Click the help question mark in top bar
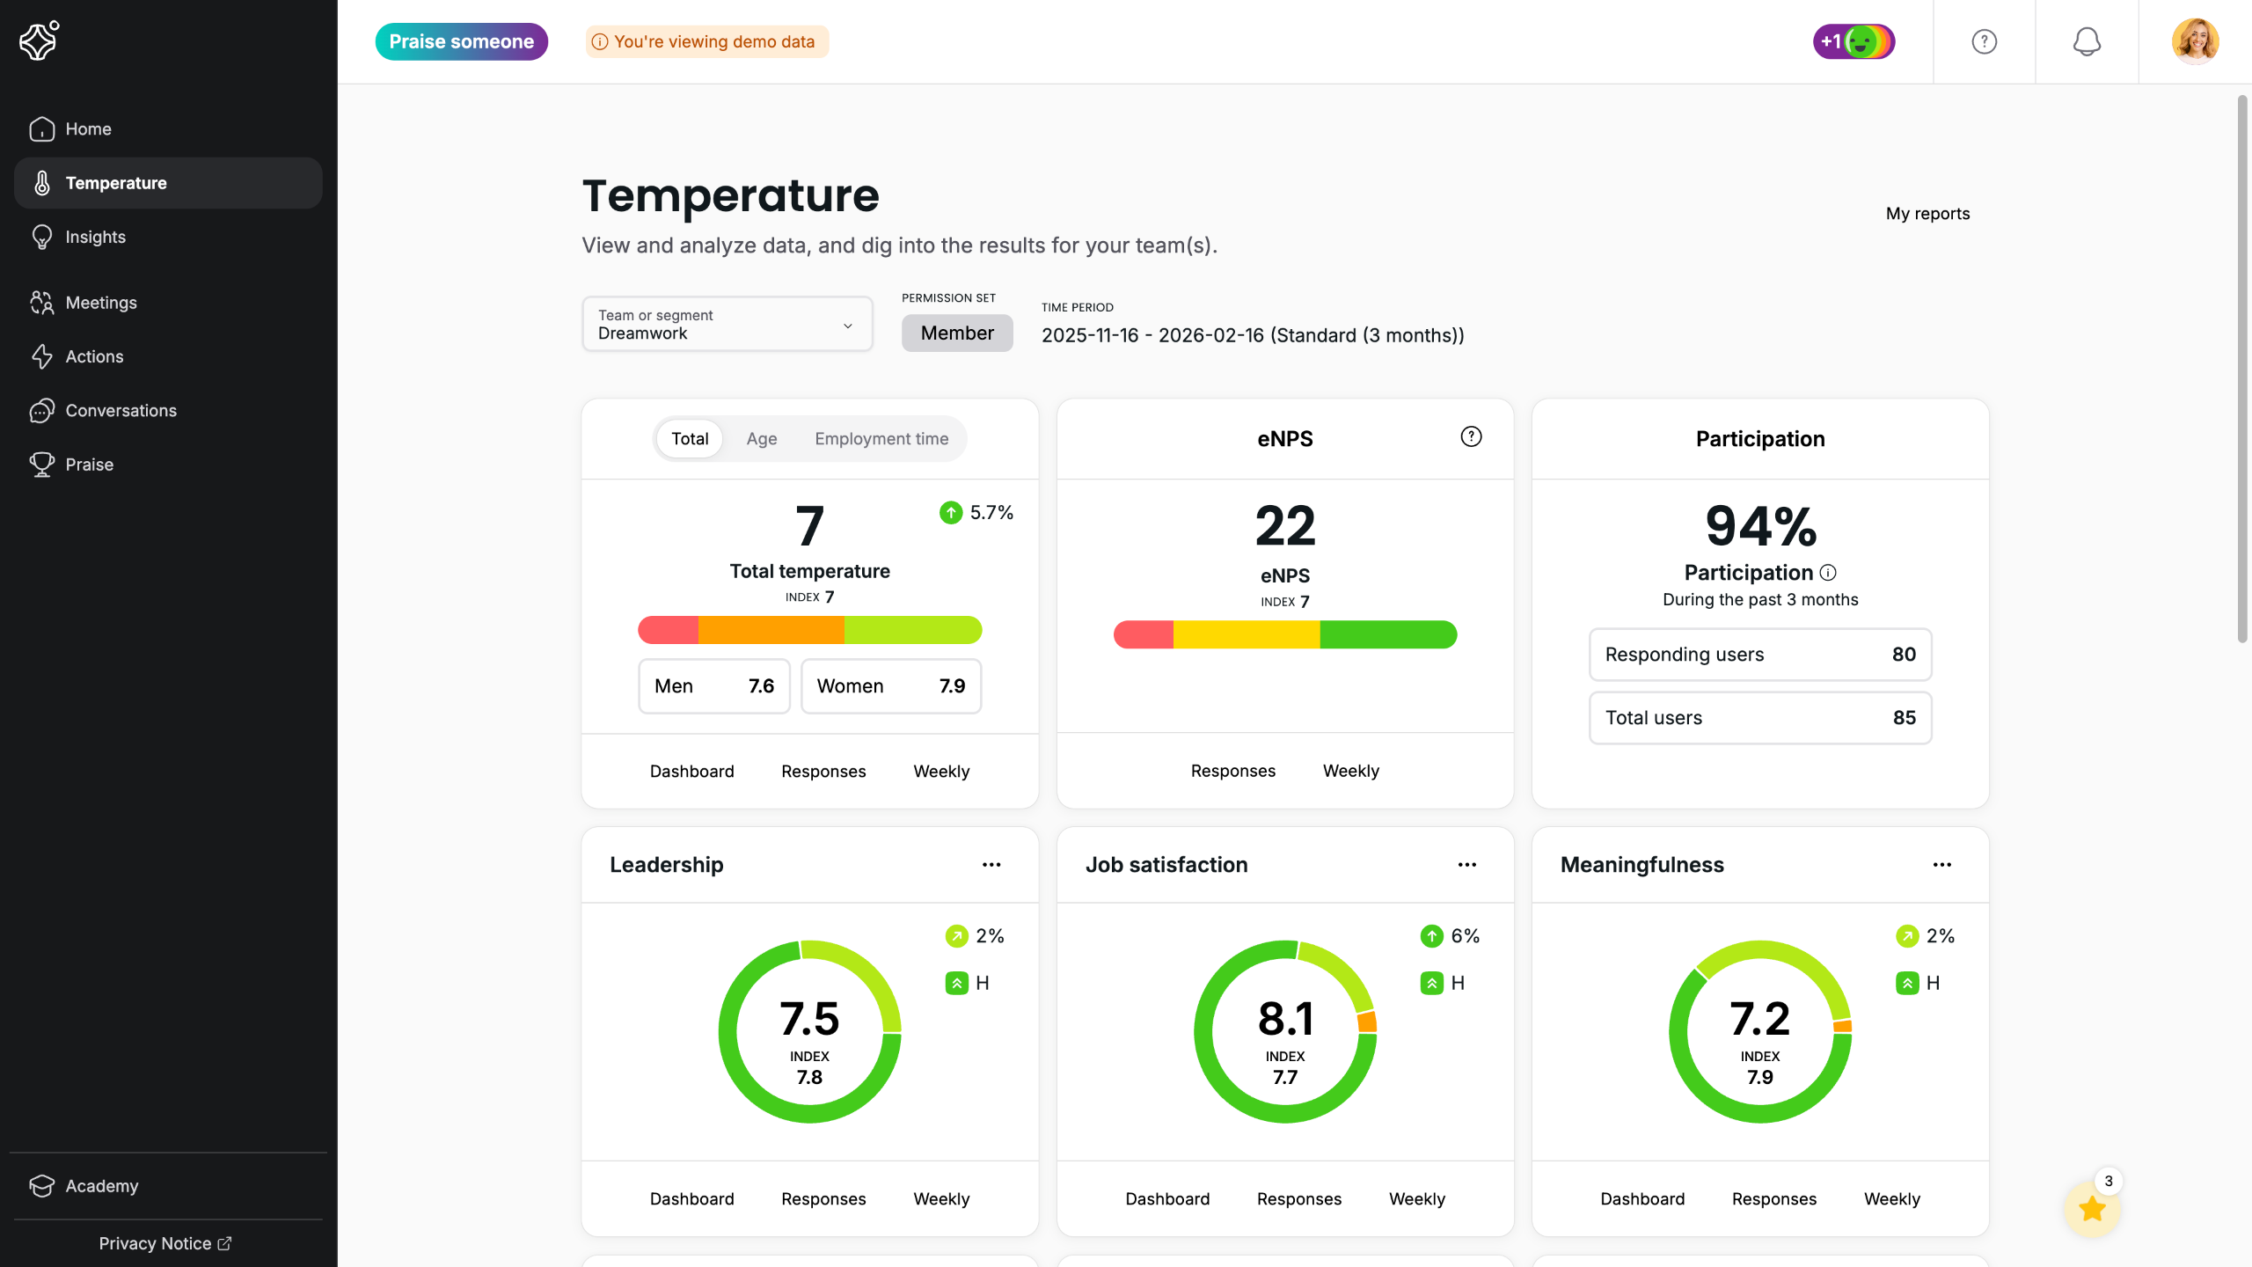 pos(1984,41)
